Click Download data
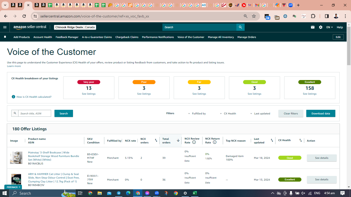351x197 pixels. tap(321, 113)
